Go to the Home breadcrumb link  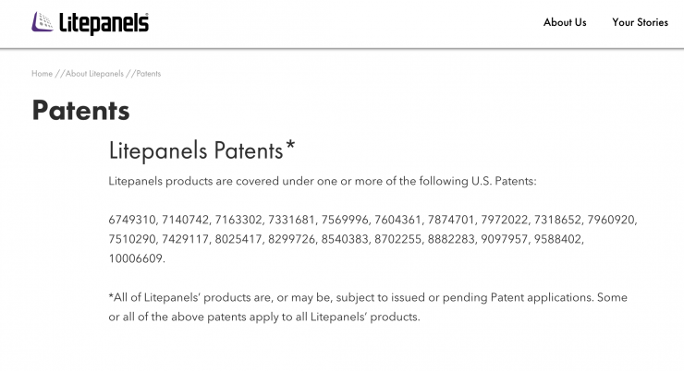pyautogui.click(x=42, y=74)
